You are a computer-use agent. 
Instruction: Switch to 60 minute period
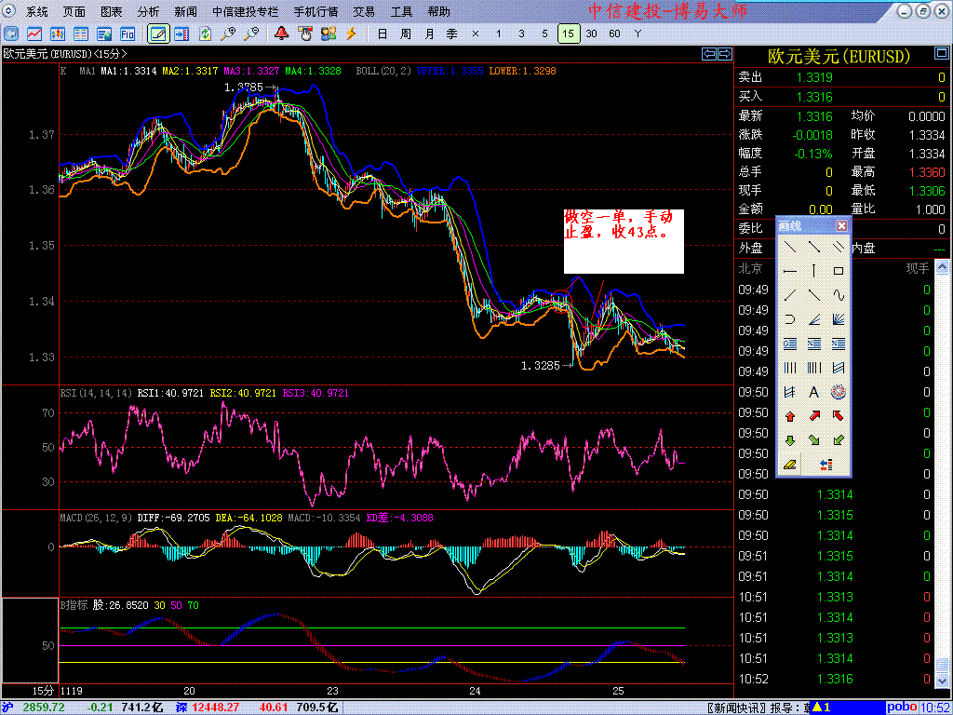click(614, 34)
